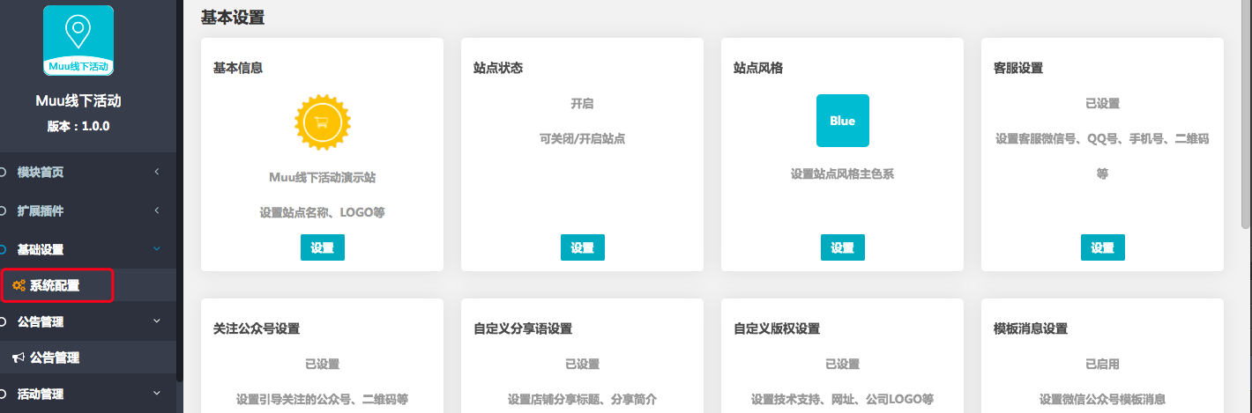Toggle the 活动管理 menu chevron
The height and width of the screenshot is (413, 1252).
coord(157,394)
